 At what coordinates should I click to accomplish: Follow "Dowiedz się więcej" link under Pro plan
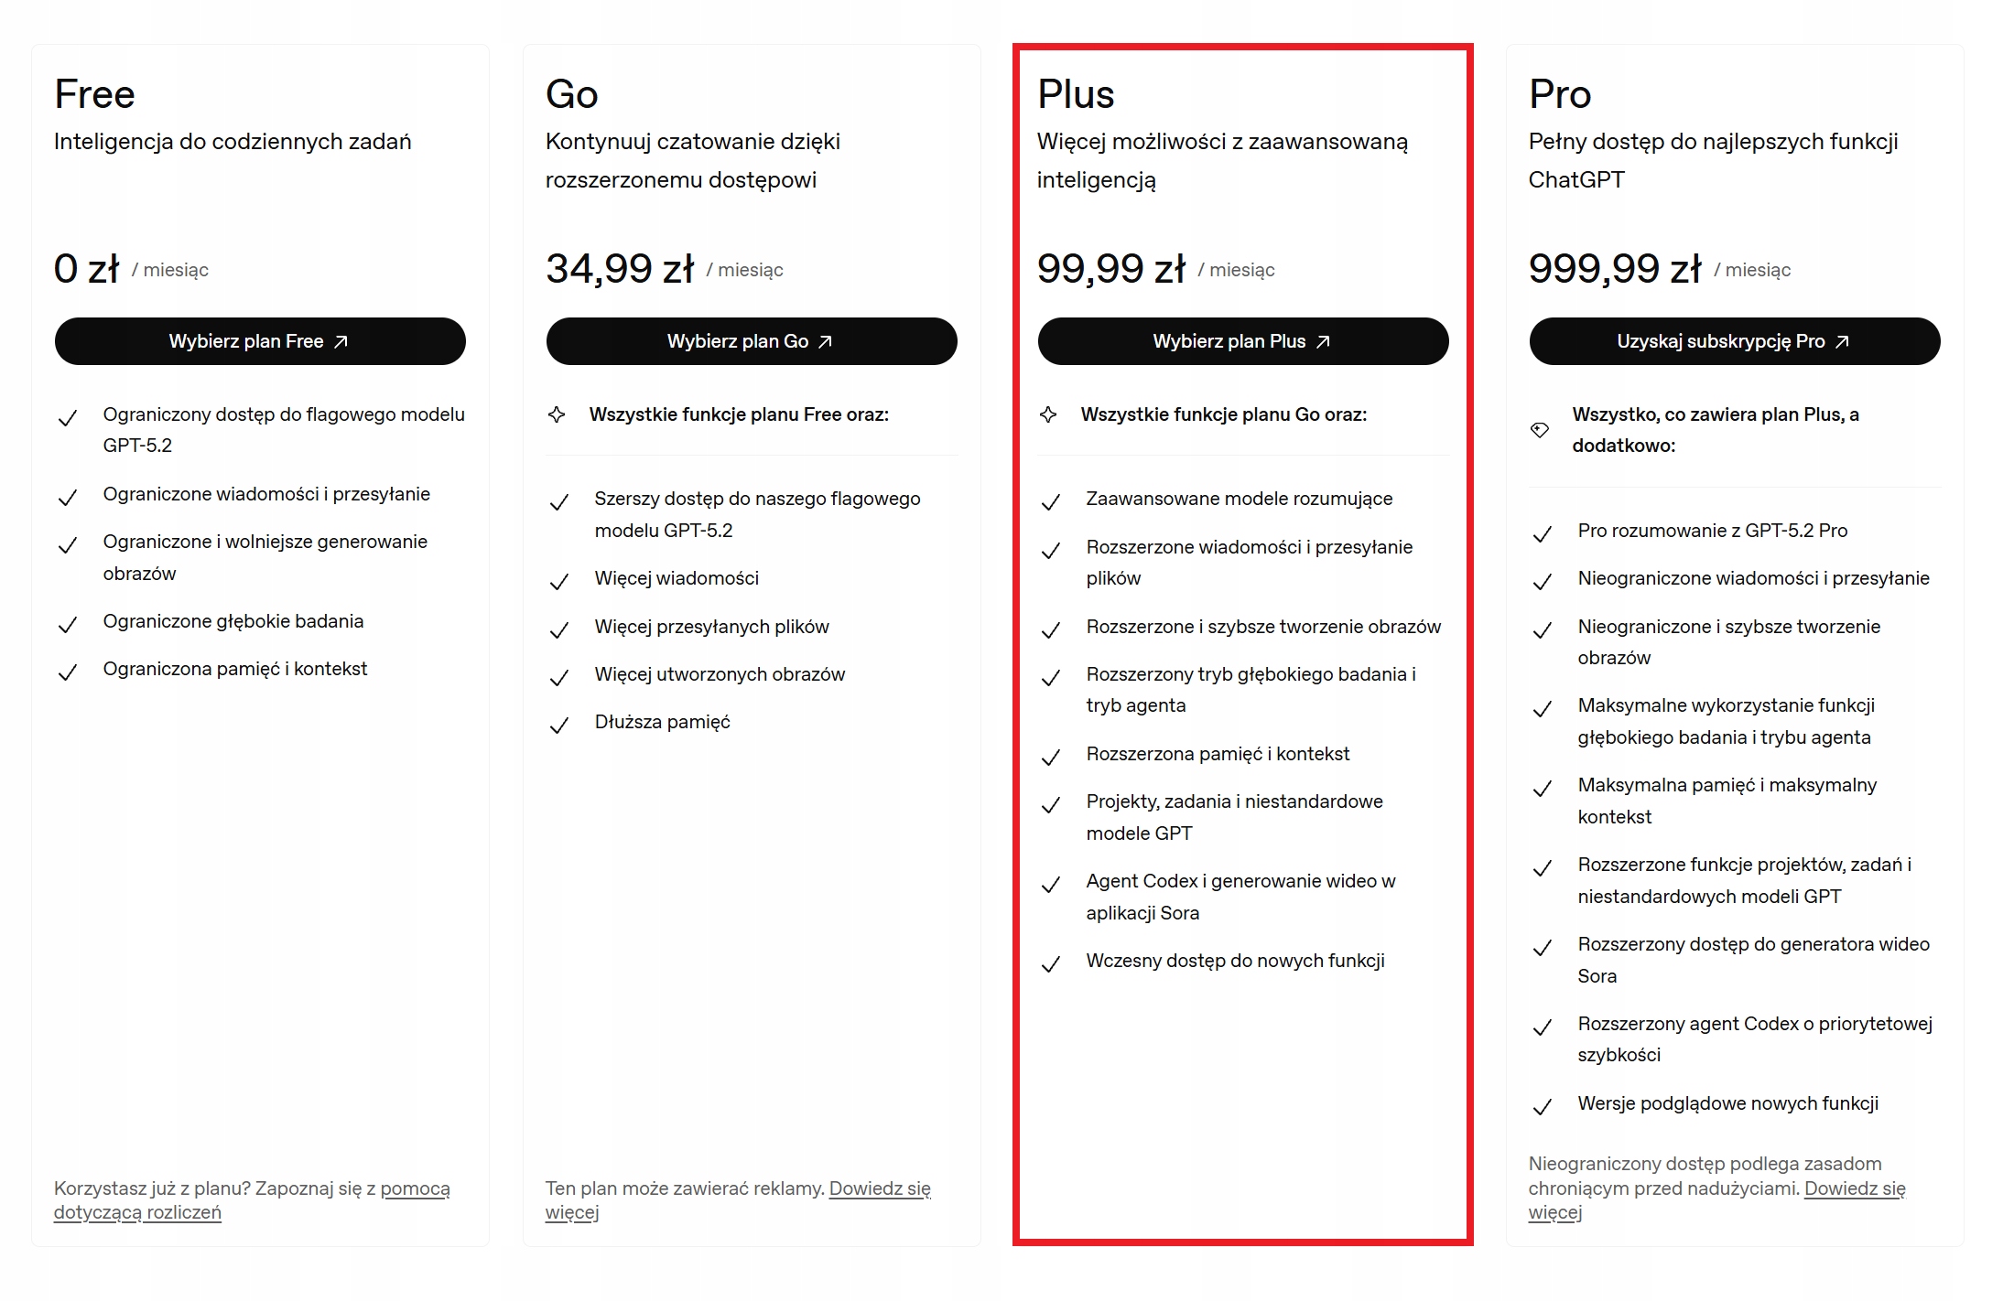tap(1854, 1188)
